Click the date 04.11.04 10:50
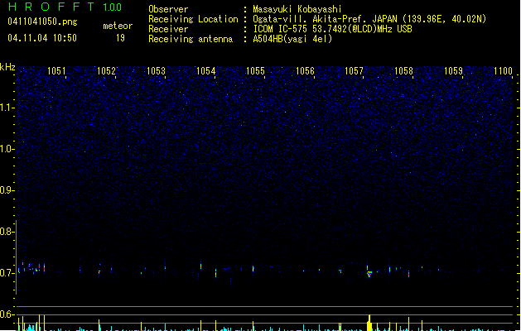Image resolution: width=521 pixels, height=331 pixels. (x=42, y=38)
